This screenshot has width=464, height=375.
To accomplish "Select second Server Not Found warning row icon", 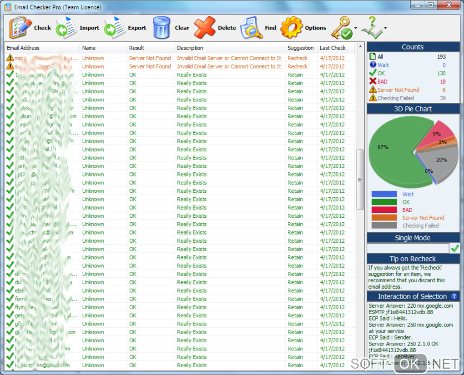I will (x=10, y=66).
